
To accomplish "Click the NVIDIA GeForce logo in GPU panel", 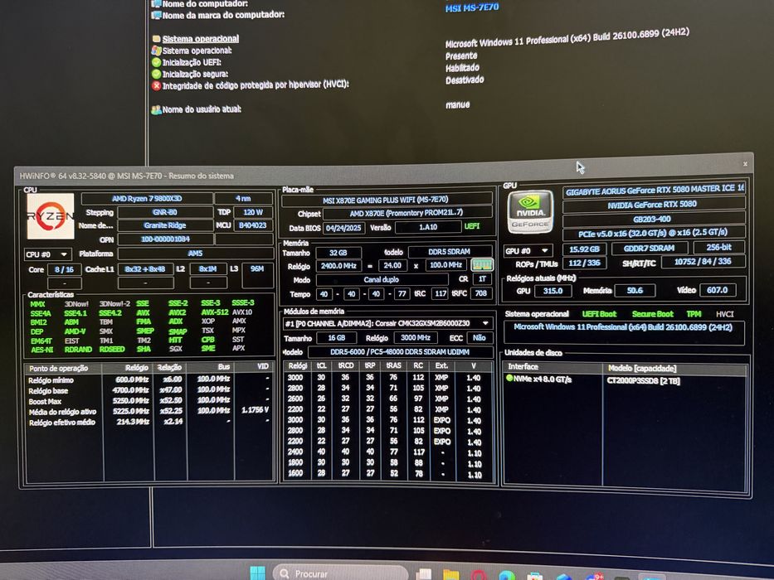I will (x=529, y=212).
